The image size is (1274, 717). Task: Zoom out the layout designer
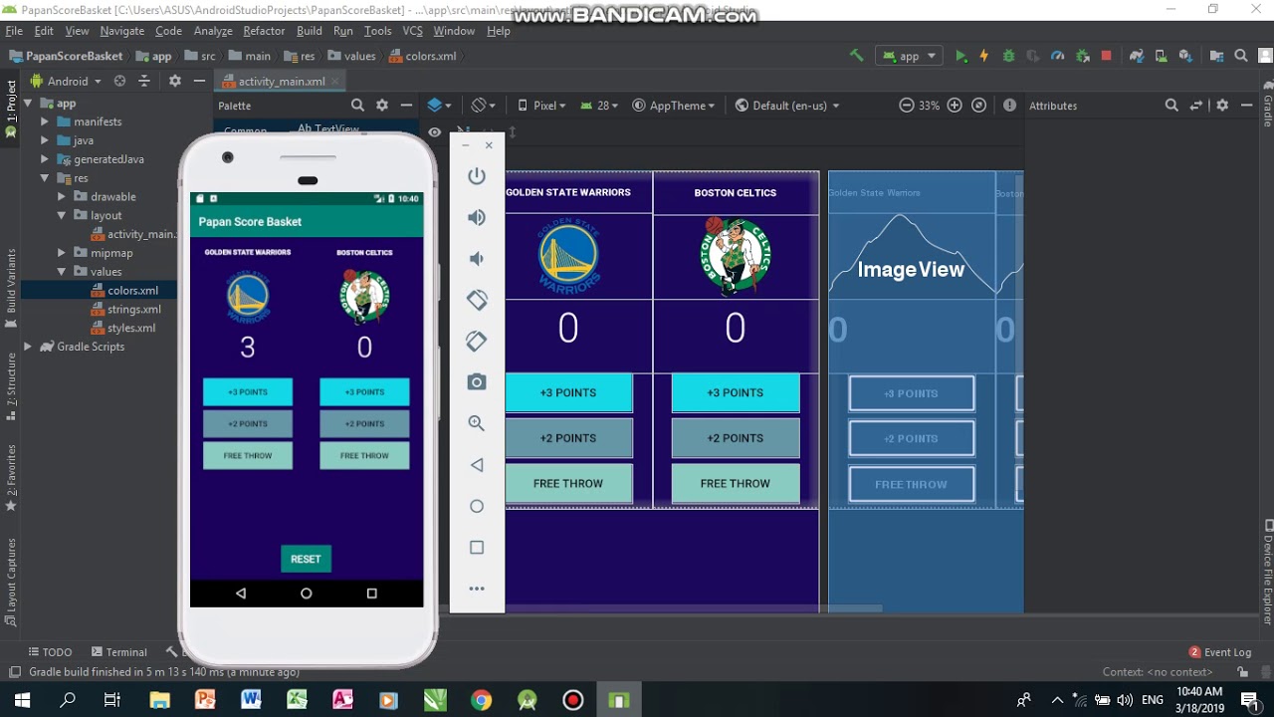[906, 105]
